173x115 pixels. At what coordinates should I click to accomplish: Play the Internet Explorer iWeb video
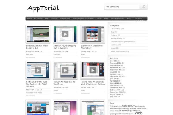[x=93, y=70]
